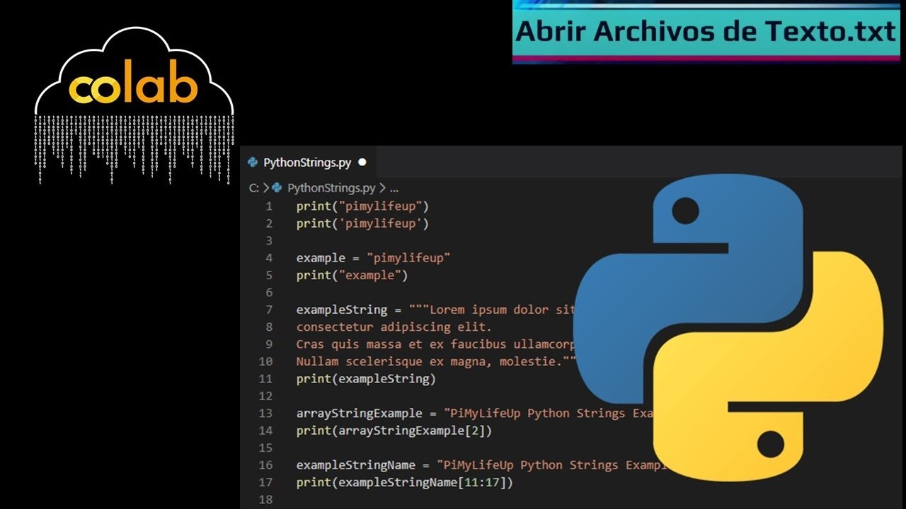Click line number 6 in the gutter
This screenshot has height=509, width=906.
pyautogui.click(x=269, y=293)
